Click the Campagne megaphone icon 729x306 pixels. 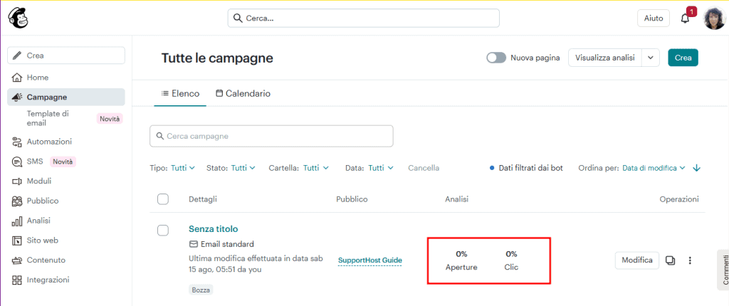click(x=17, y=97)
